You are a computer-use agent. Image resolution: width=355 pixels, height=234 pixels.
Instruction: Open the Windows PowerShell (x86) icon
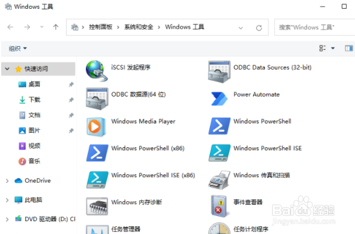[x=97, y=153]
